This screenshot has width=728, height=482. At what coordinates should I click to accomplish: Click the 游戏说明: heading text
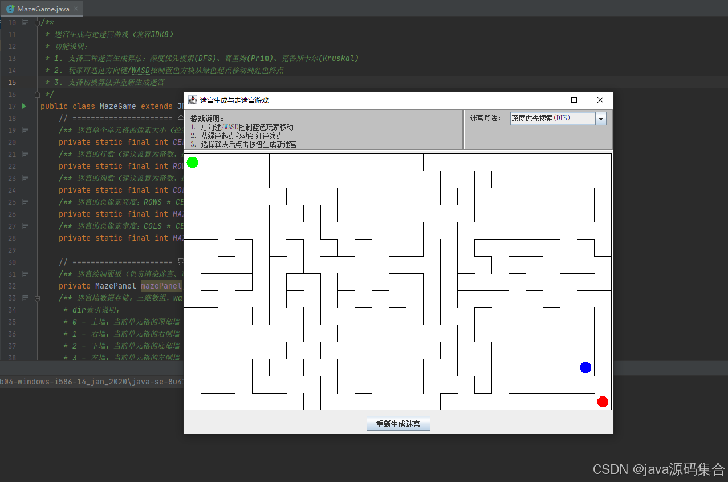point(207,119)
